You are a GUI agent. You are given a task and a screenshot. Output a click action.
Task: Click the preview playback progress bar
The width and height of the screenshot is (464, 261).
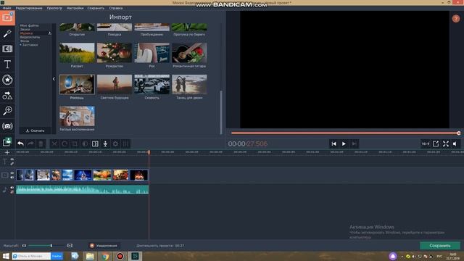[345, 133]
